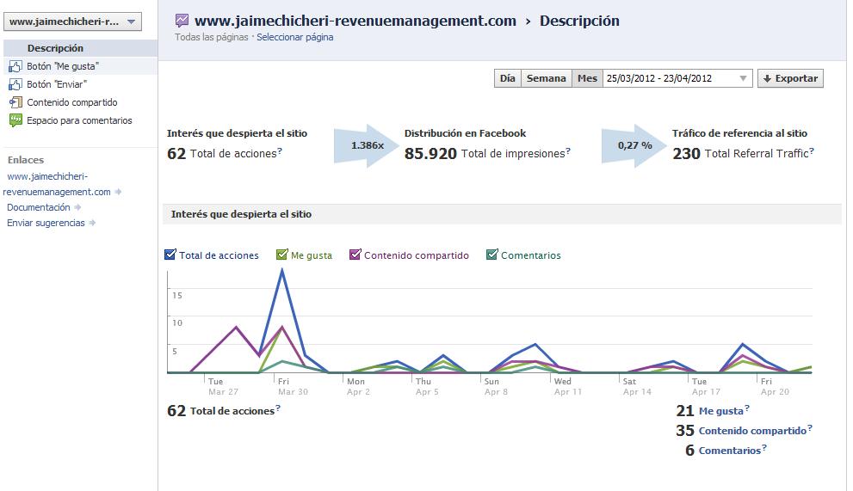853x491 pixels.
Task: Select the Mes view
Action: (587, 78)
